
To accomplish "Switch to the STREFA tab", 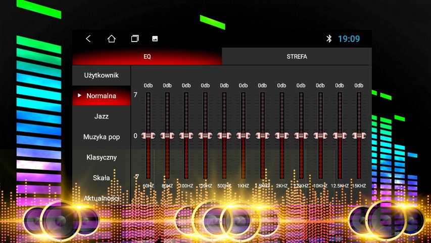I will pyautogui.click(x=297, y=57).
